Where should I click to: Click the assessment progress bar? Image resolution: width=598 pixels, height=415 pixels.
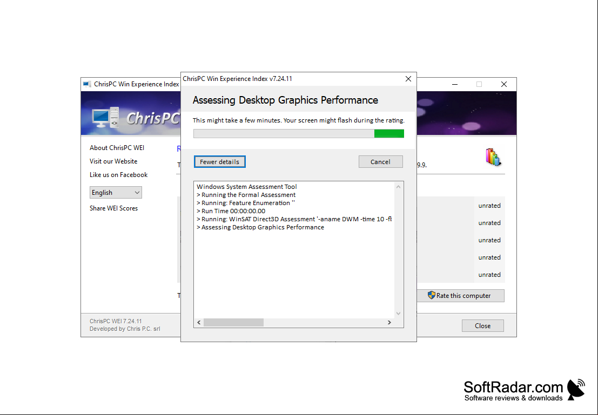pos(298,133)
